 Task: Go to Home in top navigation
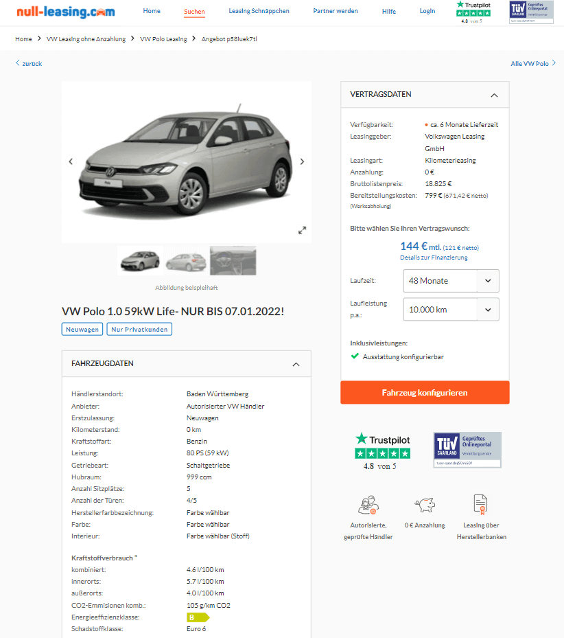tap(152, 11)
